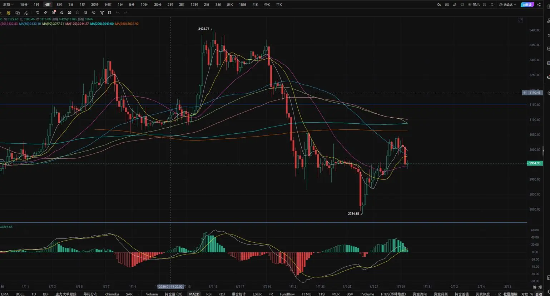This screenshot has height=296, width=550.
Task: Lock drawings with the padlock icon
Action: tap(78, 13)
